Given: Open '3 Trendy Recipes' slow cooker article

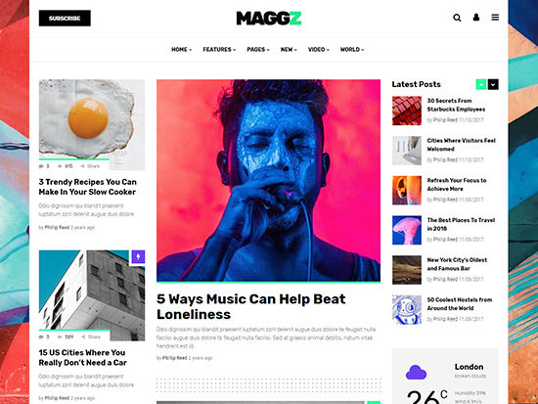Looking at the screenshot, I should click(x=87, y=187).
